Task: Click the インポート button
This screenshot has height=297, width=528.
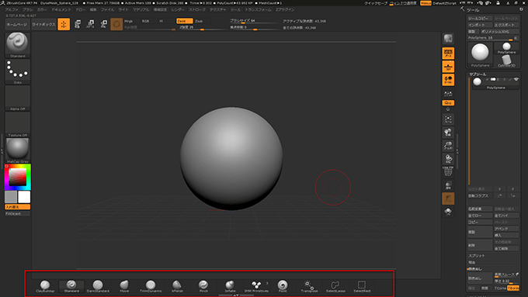Action: click(x=480, y=25)
